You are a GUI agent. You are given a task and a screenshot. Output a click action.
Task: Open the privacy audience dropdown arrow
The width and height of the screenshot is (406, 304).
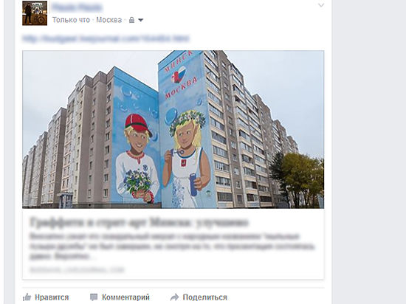click(x=140, y=20)
